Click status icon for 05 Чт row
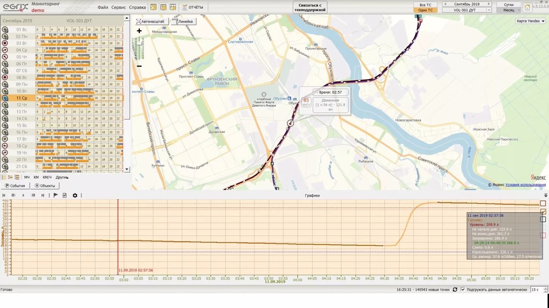This screenshot has height=308, width=549. [5, 57]
